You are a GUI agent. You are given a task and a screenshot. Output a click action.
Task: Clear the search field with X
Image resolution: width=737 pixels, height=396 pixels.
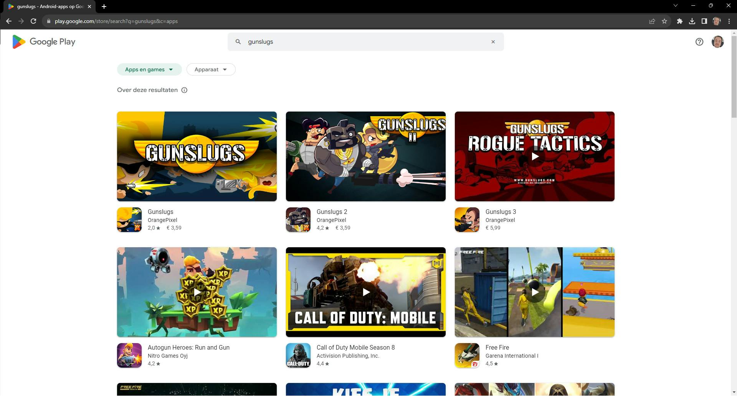[x=493, y=42]
